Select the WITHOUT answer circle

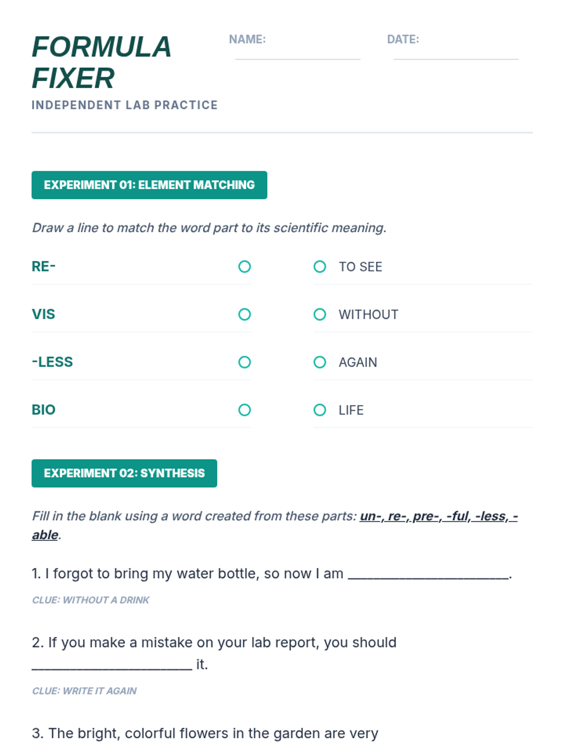[x=320, y=314]
